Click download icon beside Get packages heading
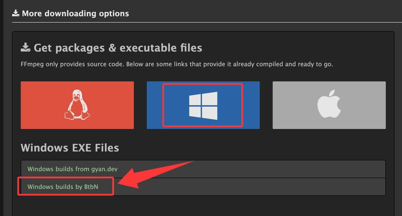 click(25, 47)
